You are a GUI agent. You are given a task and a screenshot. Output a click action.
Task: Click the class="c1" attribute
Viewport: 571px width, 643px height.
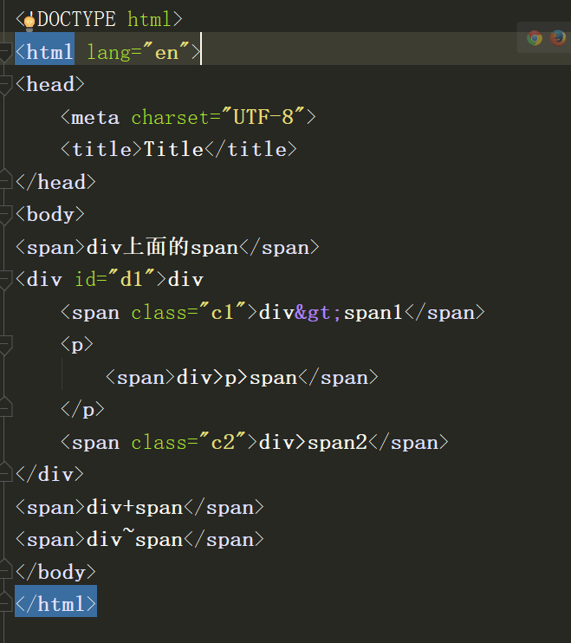[188, 313]
